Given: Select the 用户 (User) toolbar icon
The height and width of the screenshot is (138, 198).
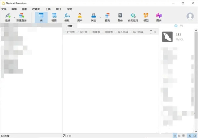Looking at the screenshot, I should (80, 17).
